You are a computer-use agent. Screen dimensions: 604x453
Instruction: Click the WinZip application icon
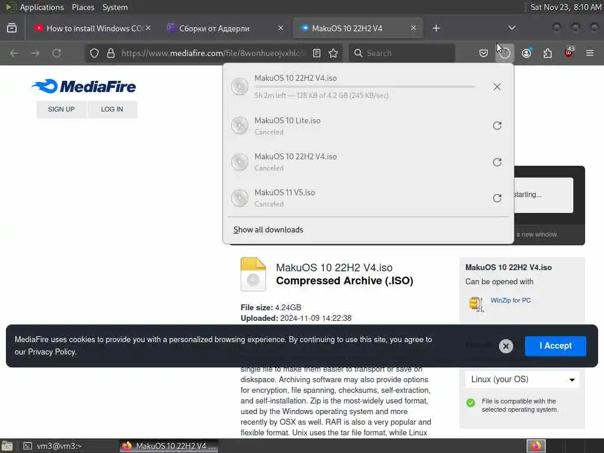pos(476,304)
